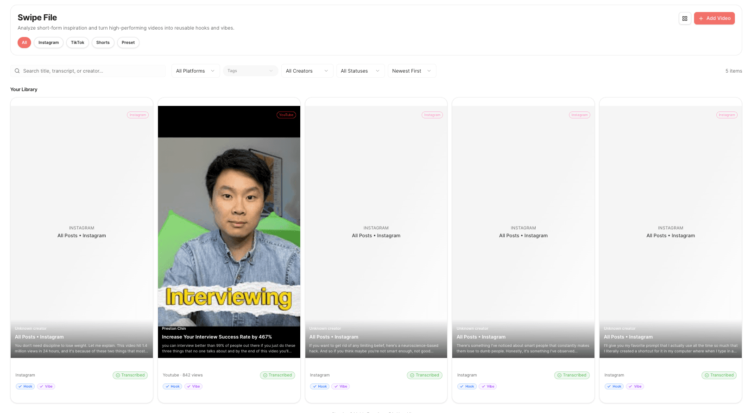Toggle Vibe chip on the limiting belief card
Screen dimensions: 752x413
coord(341,386)
